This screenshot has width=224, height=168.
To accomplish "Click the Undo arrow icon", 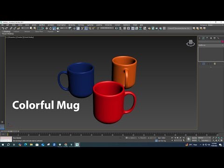I will coord(3,28).
